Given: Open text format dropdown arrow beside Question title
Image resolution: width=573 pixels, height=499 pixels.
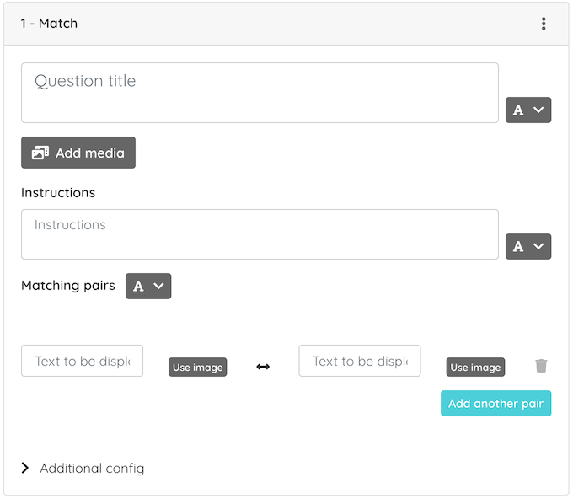Looking at the screenshot, I should pyautogui.click(x=538, y=110).
